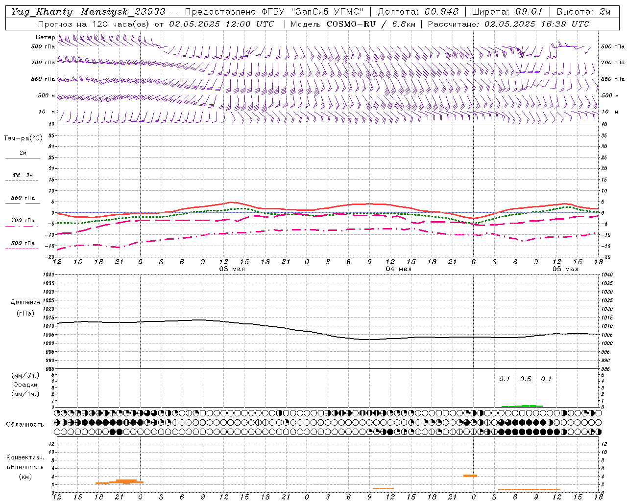Click the 500 гПа temperature legend label
This screenshot has height=501, width=627.
pyautogui.click(x=23, y=243)
